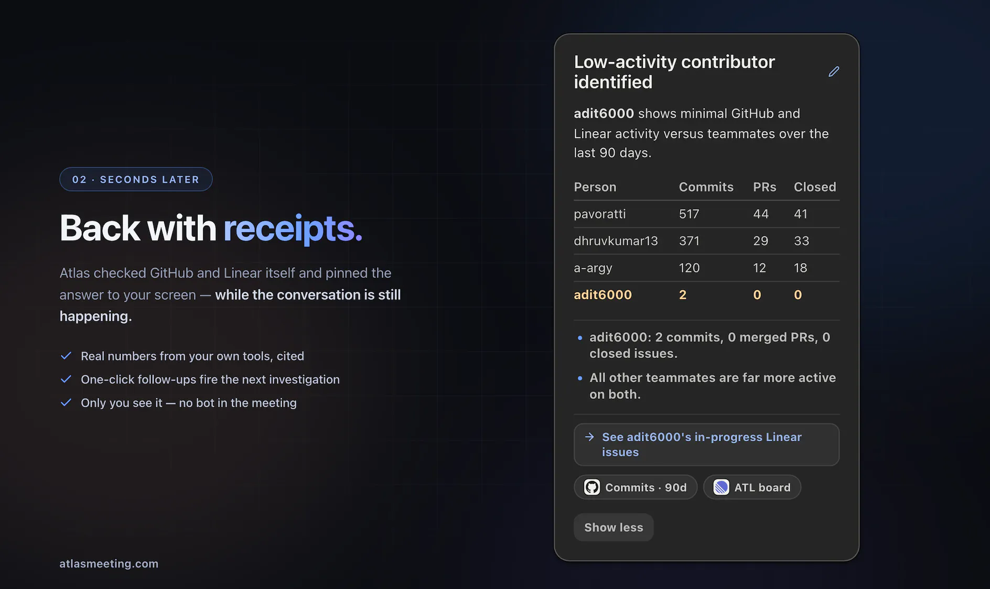Click adit6000's commit count 2
Viewport: 990px width, 589px height.
click(x=683, y=295)
